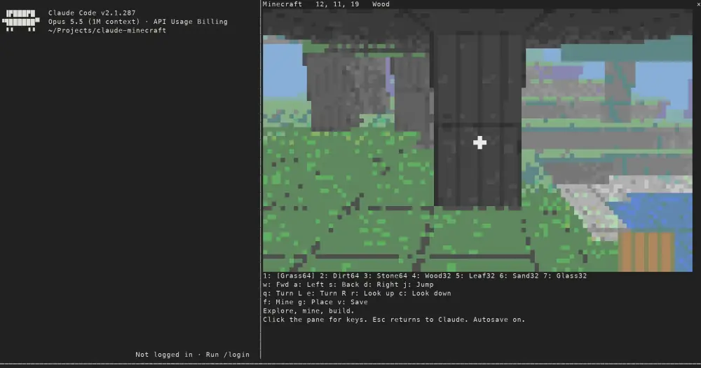
Task: Select the Glass32 hotbar slot
Action: (x=565, y=276)
